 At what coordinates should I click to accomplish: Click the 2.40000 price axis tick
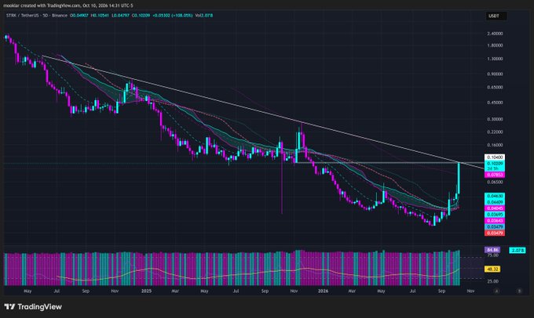tap(495, 34)
